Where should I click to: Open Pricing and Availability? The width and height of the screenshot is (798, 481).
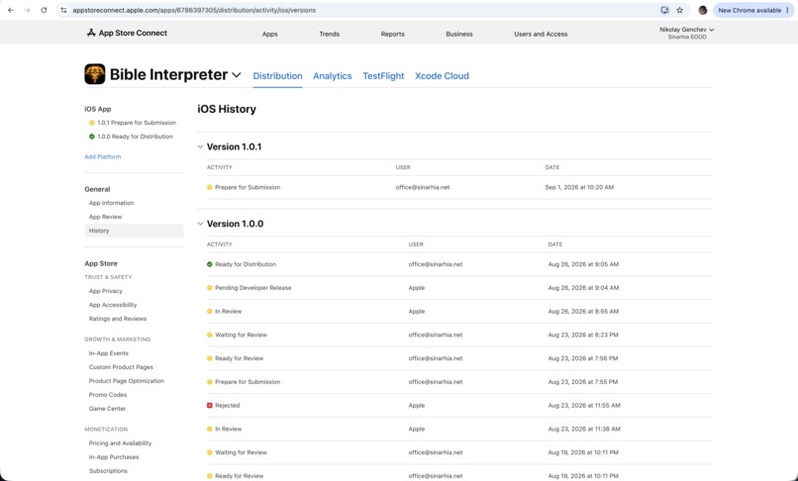[x=120, y=443]
